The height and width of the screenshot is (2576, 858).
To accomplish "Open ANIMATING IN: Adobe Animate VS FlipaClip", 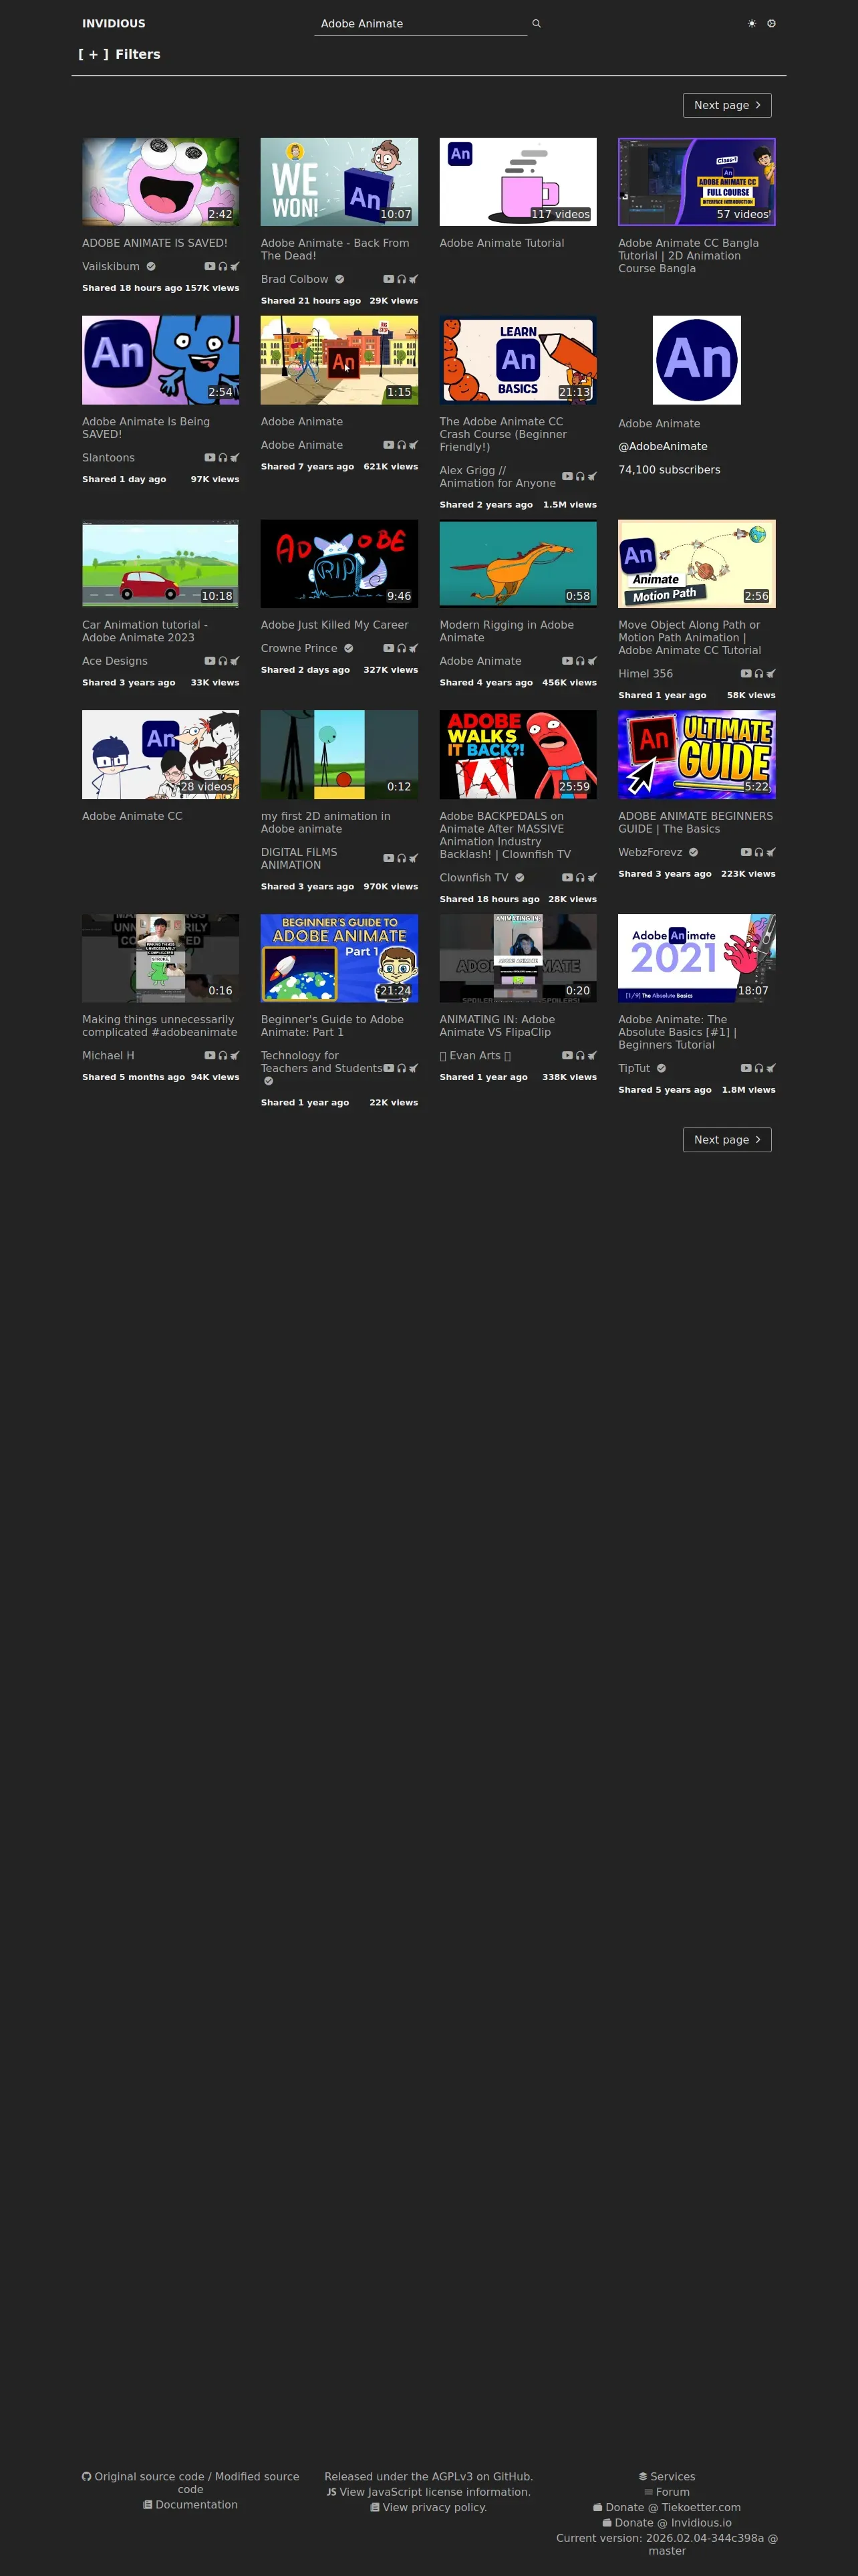I will click(497, 1026).
